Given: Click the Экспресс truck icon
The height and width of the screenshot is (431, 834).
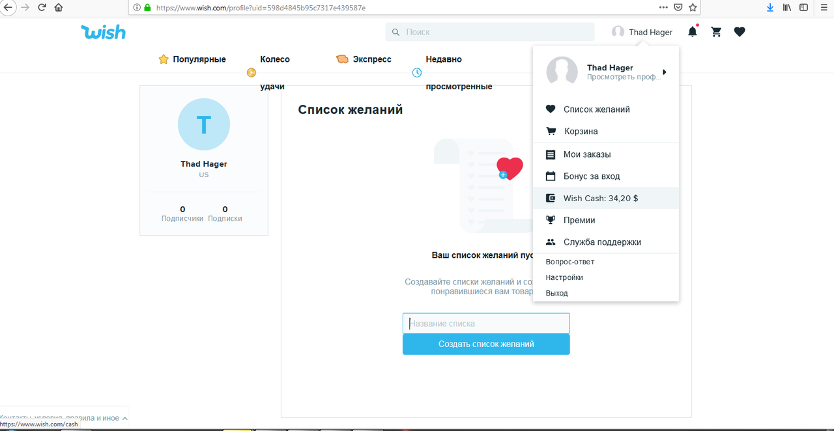Looking at the screenshot, I should pyautogui.click(x=342, y=59).
